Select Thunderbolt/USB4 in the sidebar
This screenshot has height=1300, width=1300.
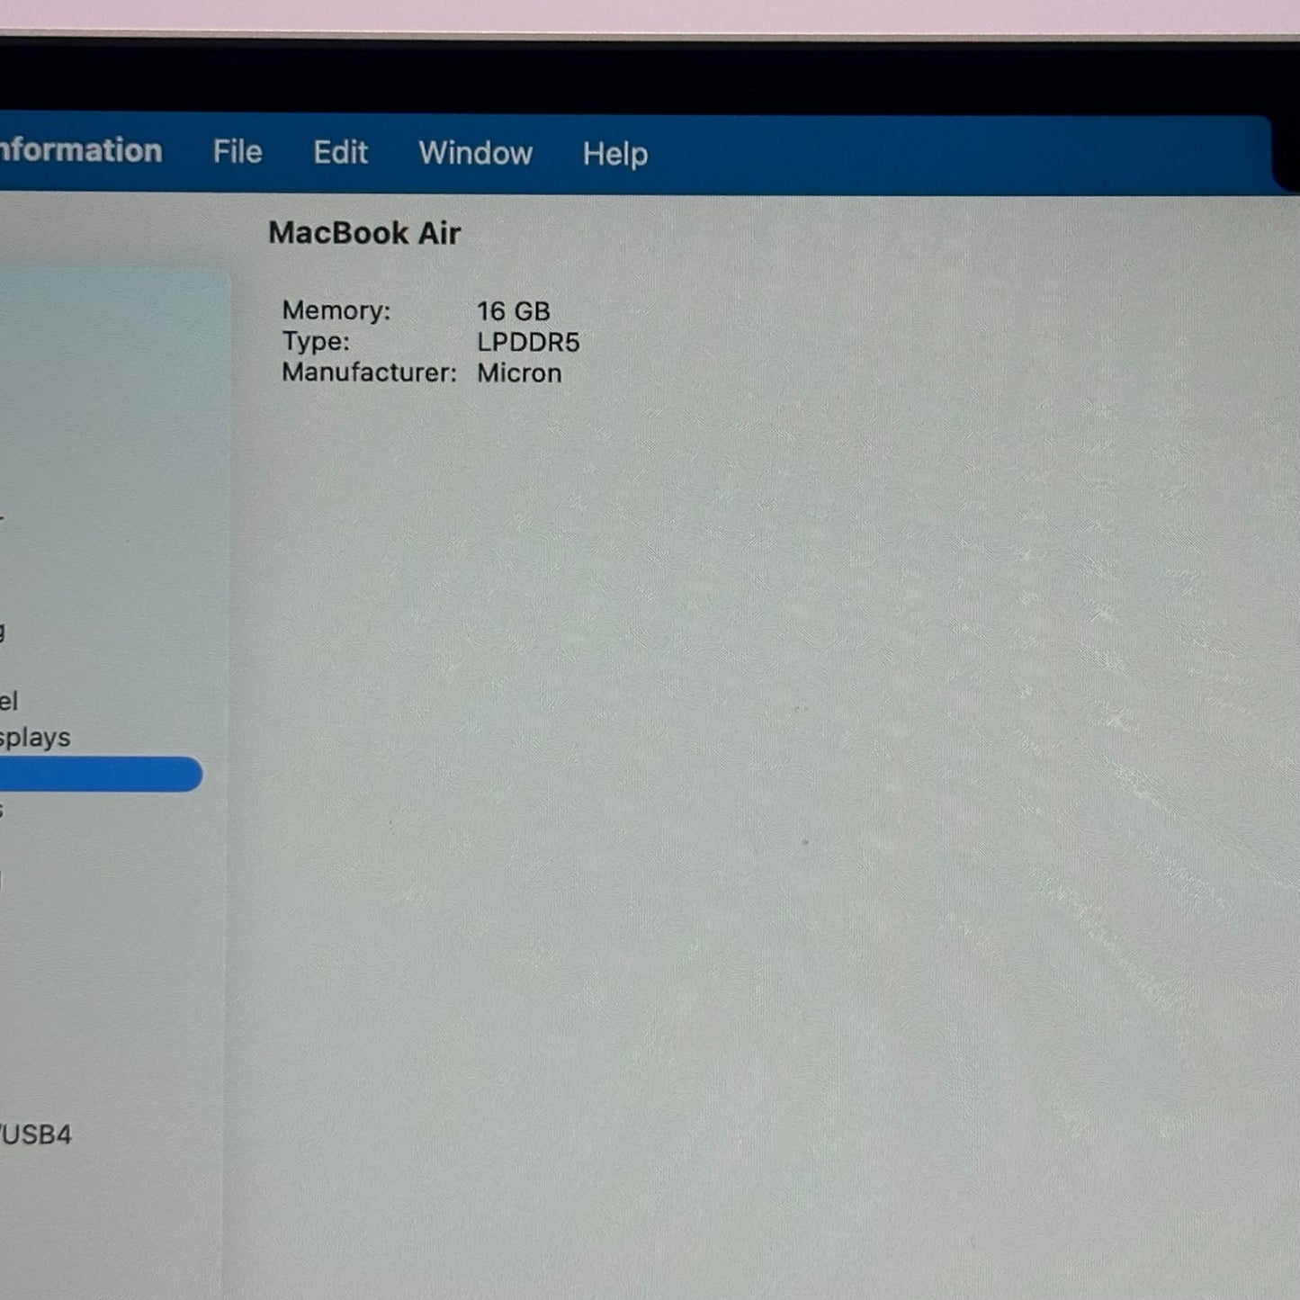tap(36, 1134)
